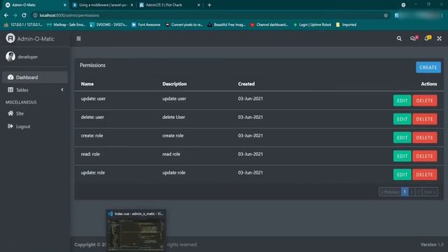Open Convert pixels bookmark
448x252 pixels.
coord(184,25)
